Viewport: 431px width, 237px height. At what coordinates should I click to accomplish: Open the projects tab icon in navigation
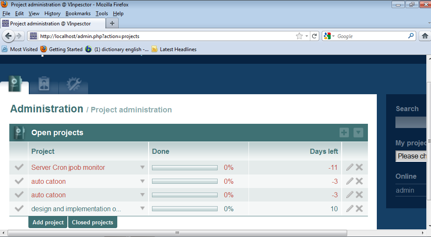tap(15, 84)
